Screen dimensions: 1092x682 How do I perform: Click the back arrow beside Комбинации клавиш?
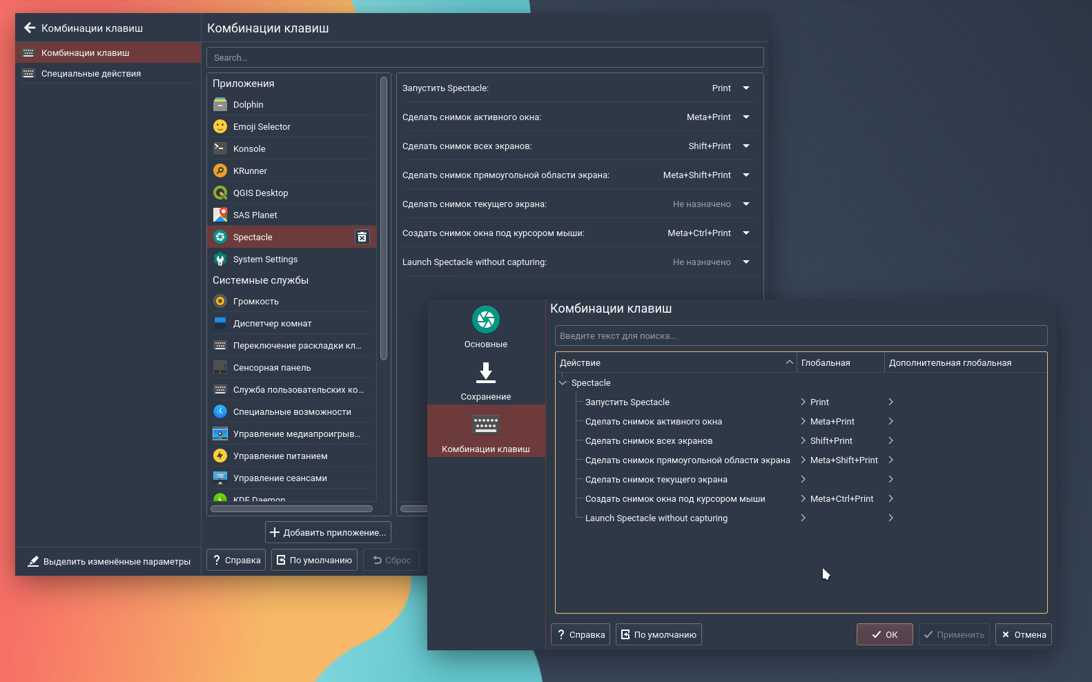(x=30, y=28)
